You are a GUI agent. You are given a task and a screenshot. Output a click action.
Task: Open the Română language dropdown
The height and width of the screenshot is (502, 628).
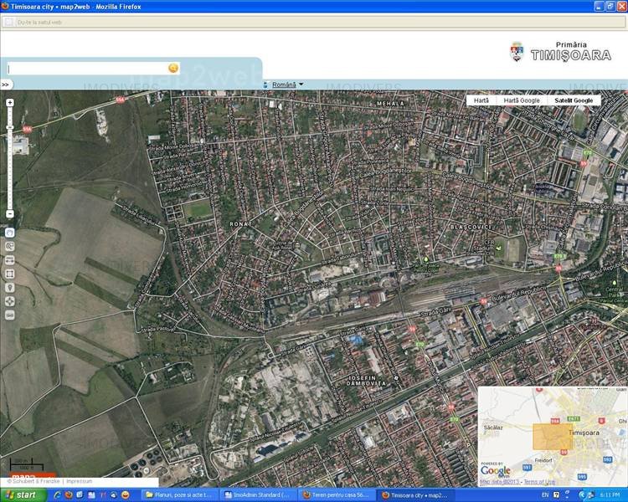click(x=285, y=85)
